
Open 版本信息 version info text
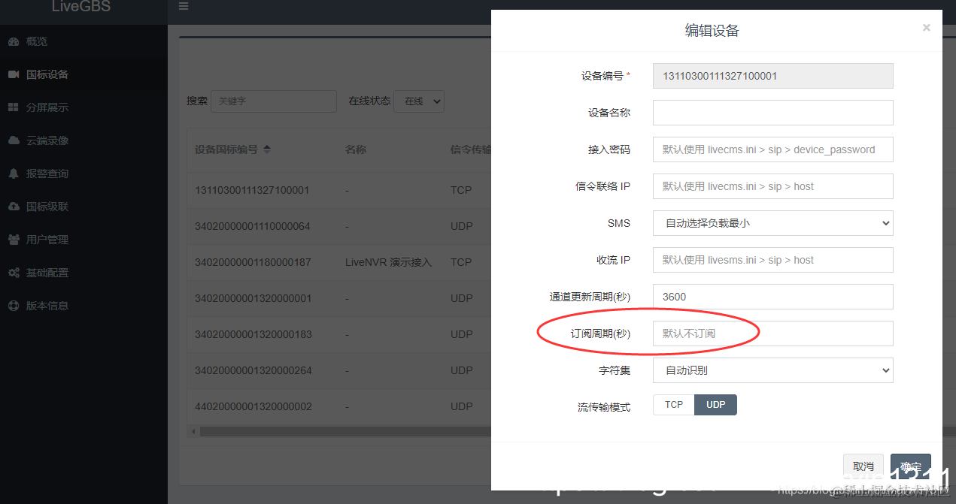pos(47,306)
